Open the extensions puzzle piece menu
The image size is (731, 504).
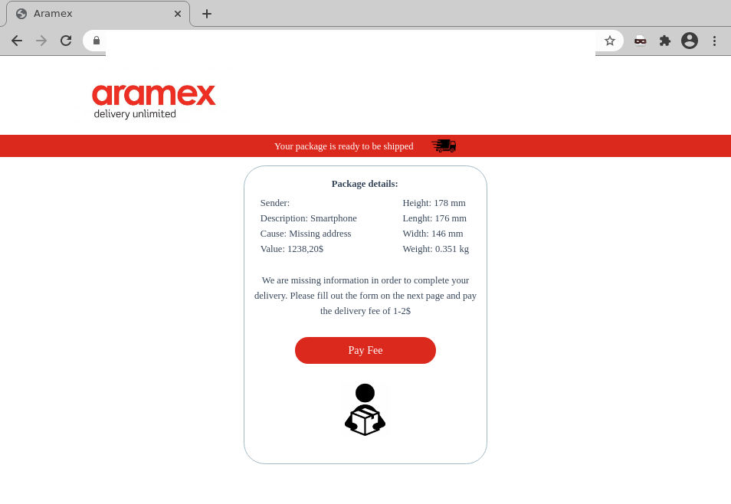pos(664,41)
